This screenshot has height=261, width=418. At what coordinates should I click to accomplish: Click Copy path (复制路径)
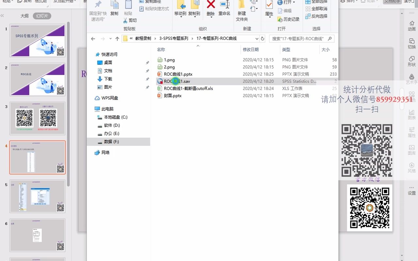coord(150,2)
